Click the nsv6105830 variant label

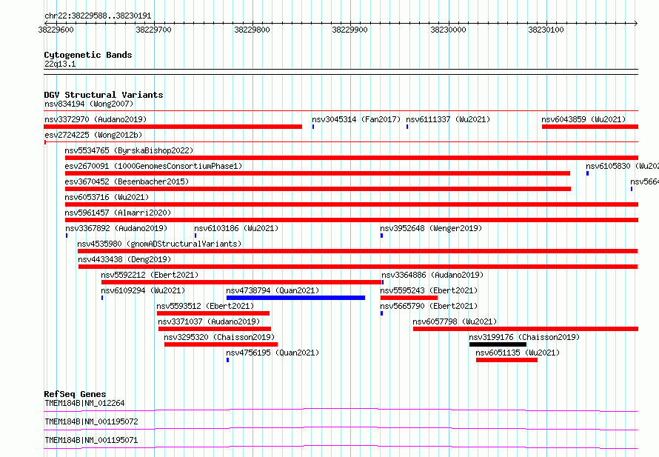(623, 166)
